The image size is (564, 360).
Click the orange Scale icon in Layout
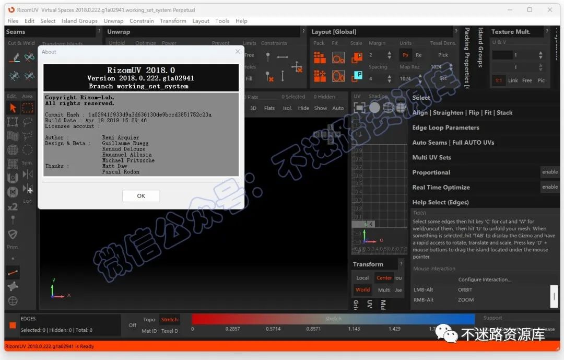coord(357,57)
